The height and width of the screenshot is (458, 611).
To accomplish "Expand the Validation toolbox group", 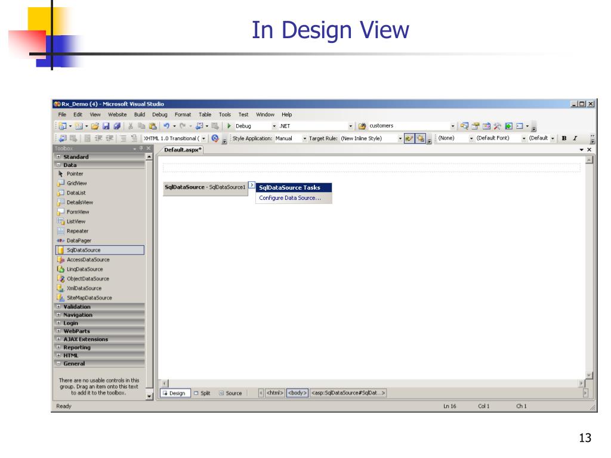I will (x=58, y=307).
